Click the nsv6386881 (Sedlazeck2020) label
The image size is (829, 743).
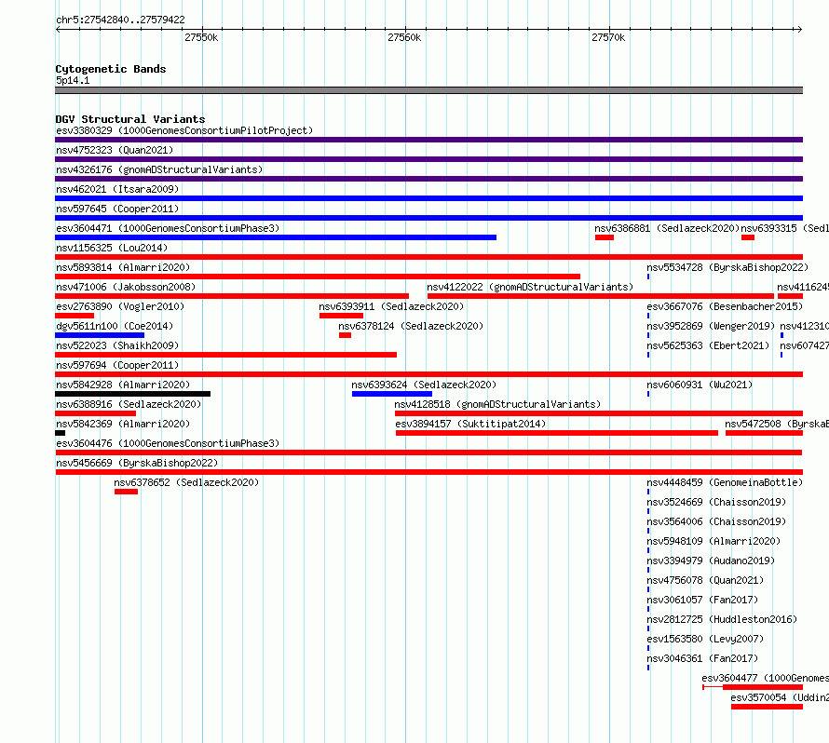coord(667,228)
